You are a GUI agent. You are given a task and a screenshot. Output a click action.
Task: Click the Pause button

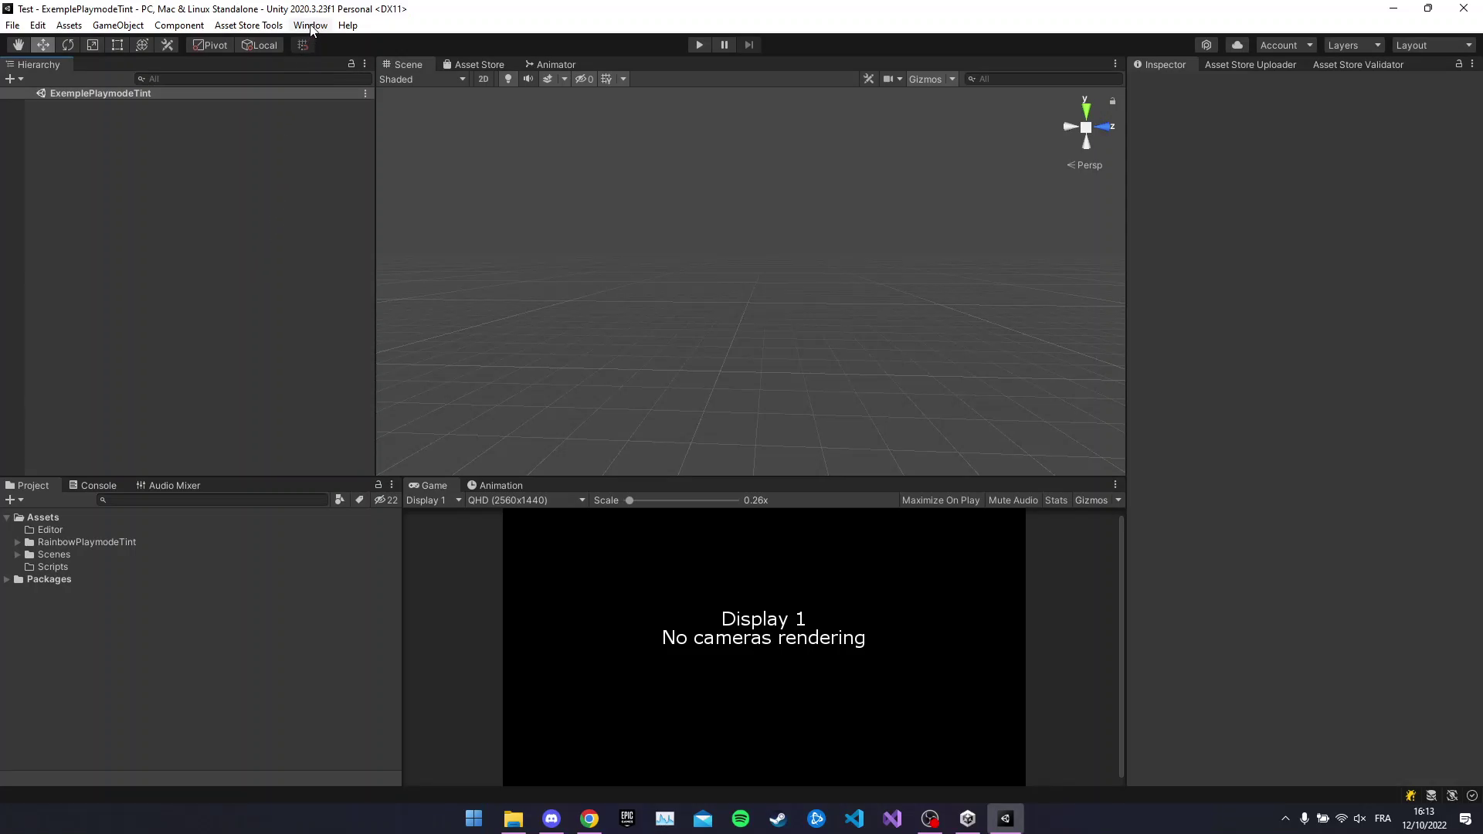click(x=725, y=45)
